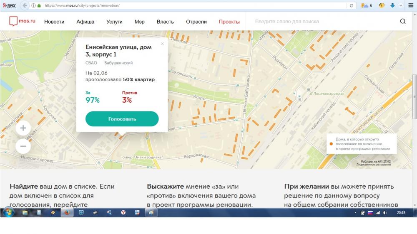The width and height of the screenshot is (417, 234).
Task: Open the Лицензионное соглашение link
Action: pyautogui.click(x=374, y=165)
